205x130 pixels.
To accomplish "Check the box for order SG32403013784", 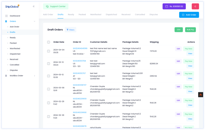I will coord(48,63).
